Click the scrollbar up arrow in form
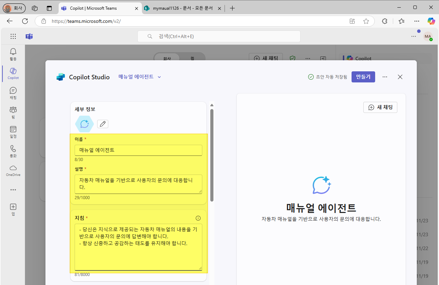Image resolution: width=439 pixels, height=285 pixels. (x=212, y=105)
